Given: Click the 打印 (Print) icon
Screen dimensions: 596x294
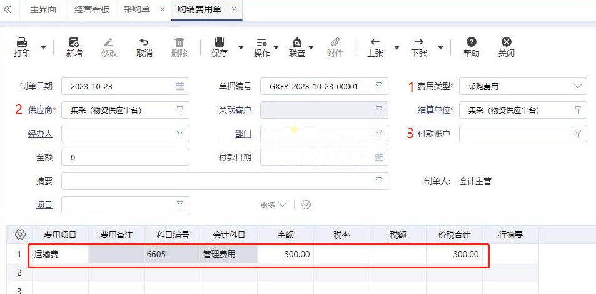Looking at the screenshot, I should point(22,42).
